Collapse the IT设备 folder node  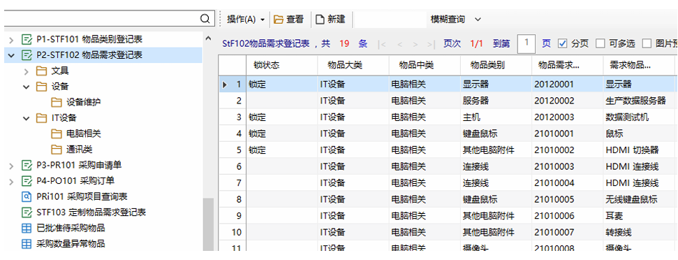27,118
